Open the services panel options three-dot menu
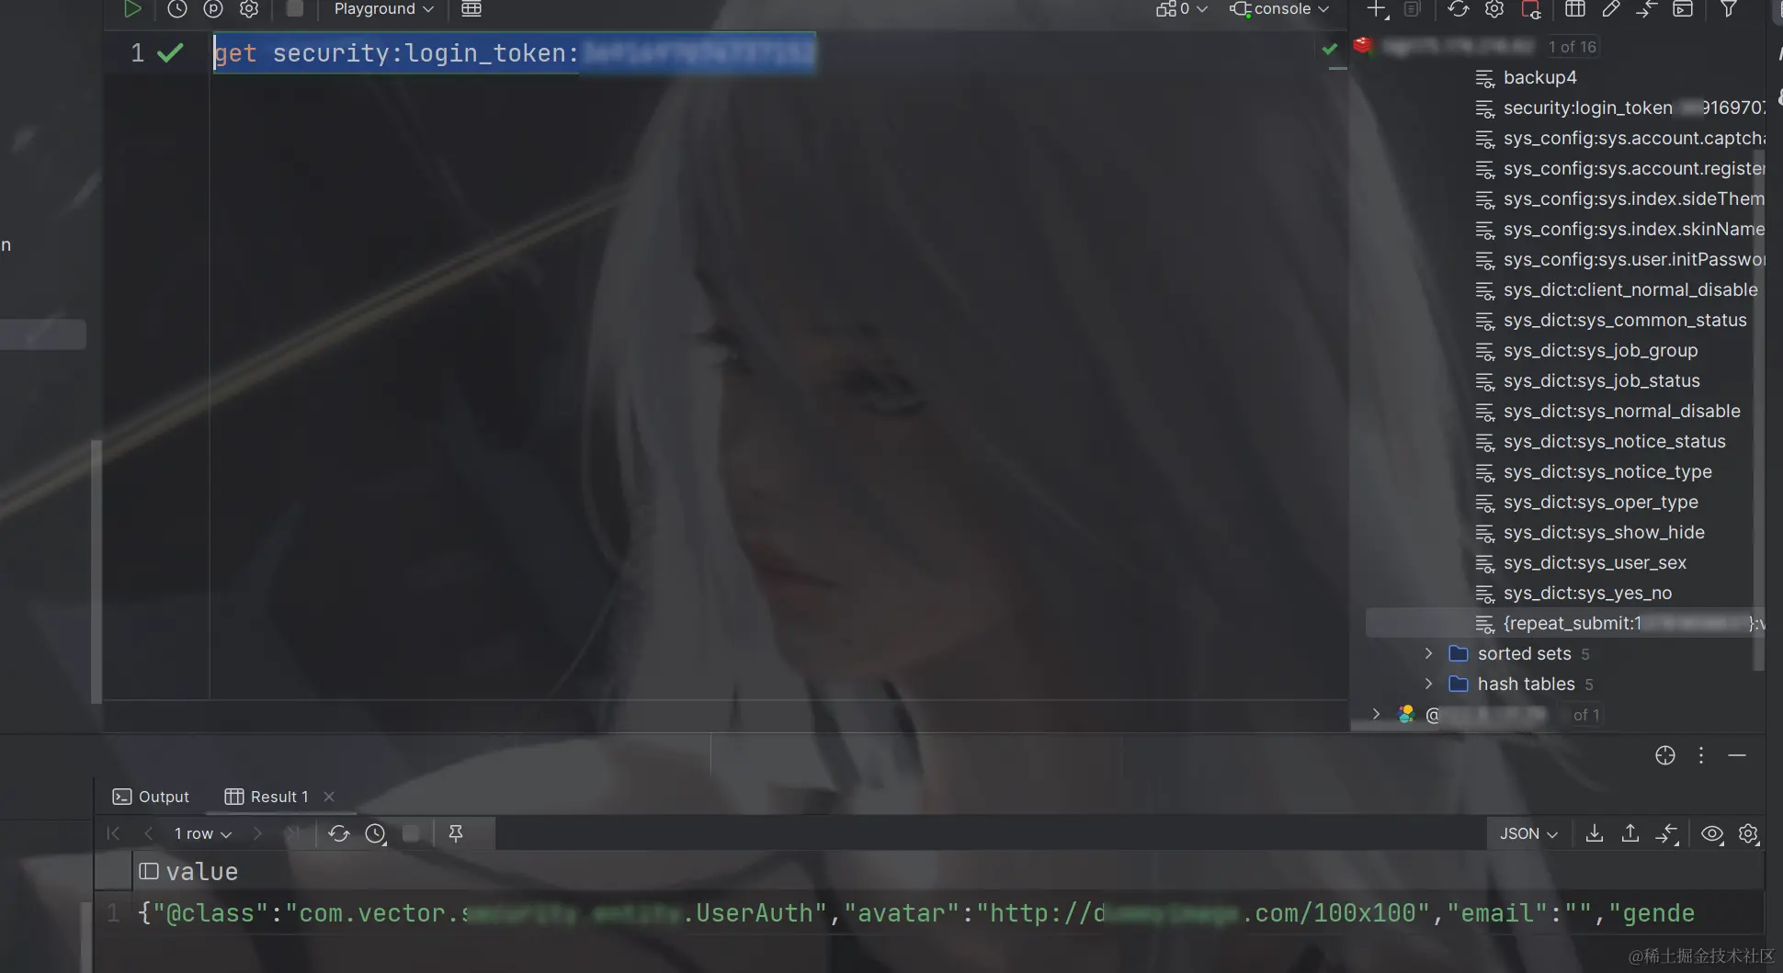The width and height of the screenshot is (1783, 973). [x=1701, y=755]
